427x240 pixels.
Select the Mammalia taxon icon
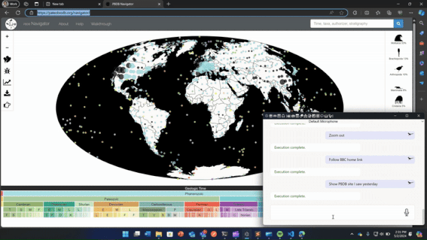[399, 88]
